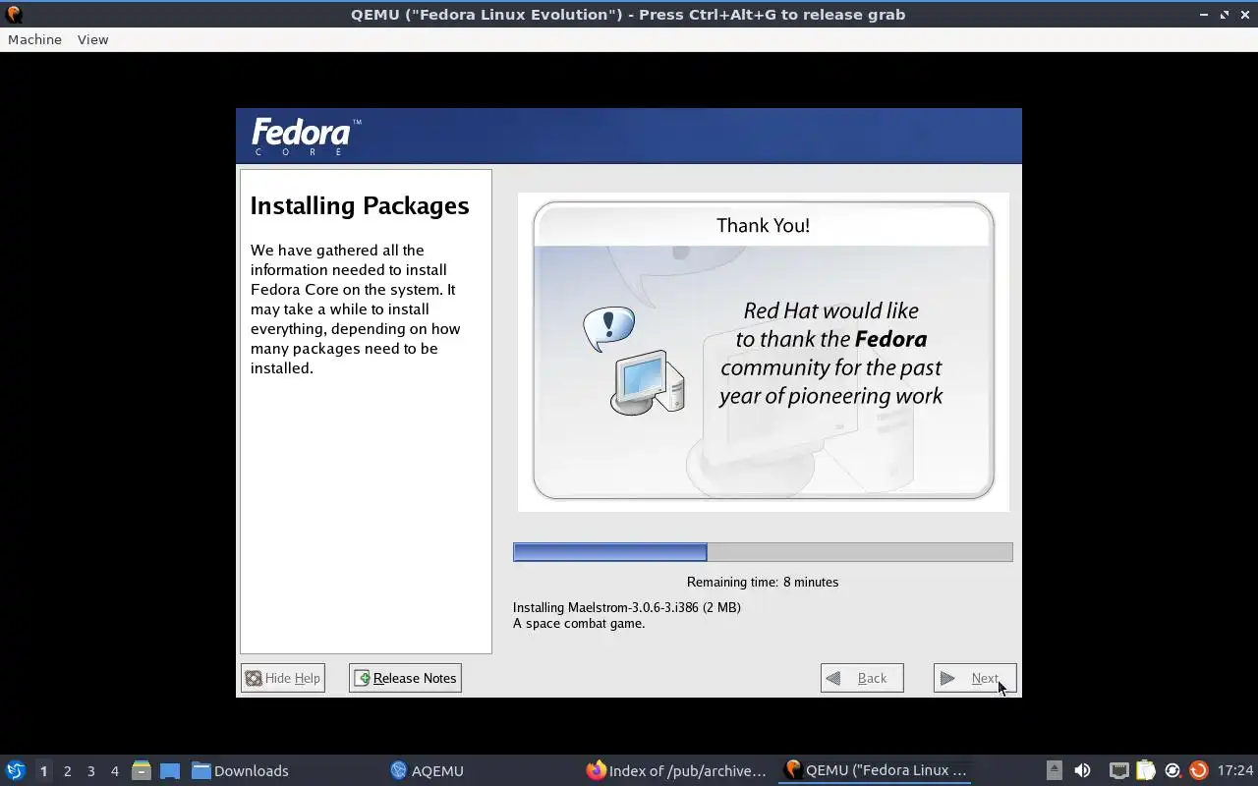Open the Firefox Index of /pub/archive window
Screen dimensions: 1258x786
tap(676, 770)
